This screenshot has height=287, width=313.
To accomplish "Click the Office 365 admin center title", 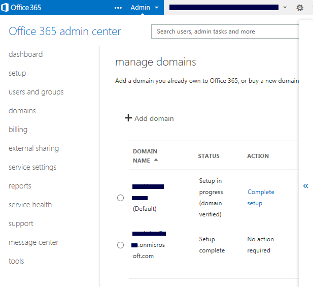I will pyautogui.click(x=64, y=31).
